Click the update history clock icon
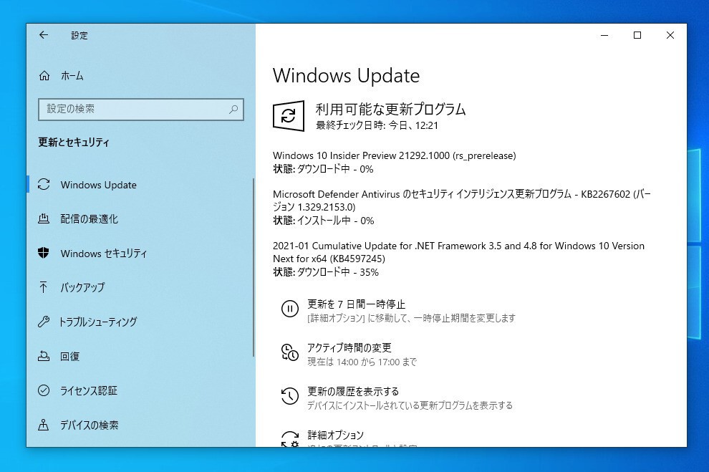 290,396
